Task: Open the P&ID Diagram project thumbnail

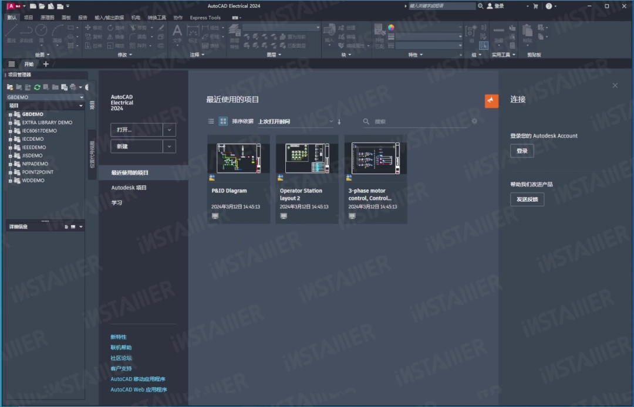Action: (238, 158)
